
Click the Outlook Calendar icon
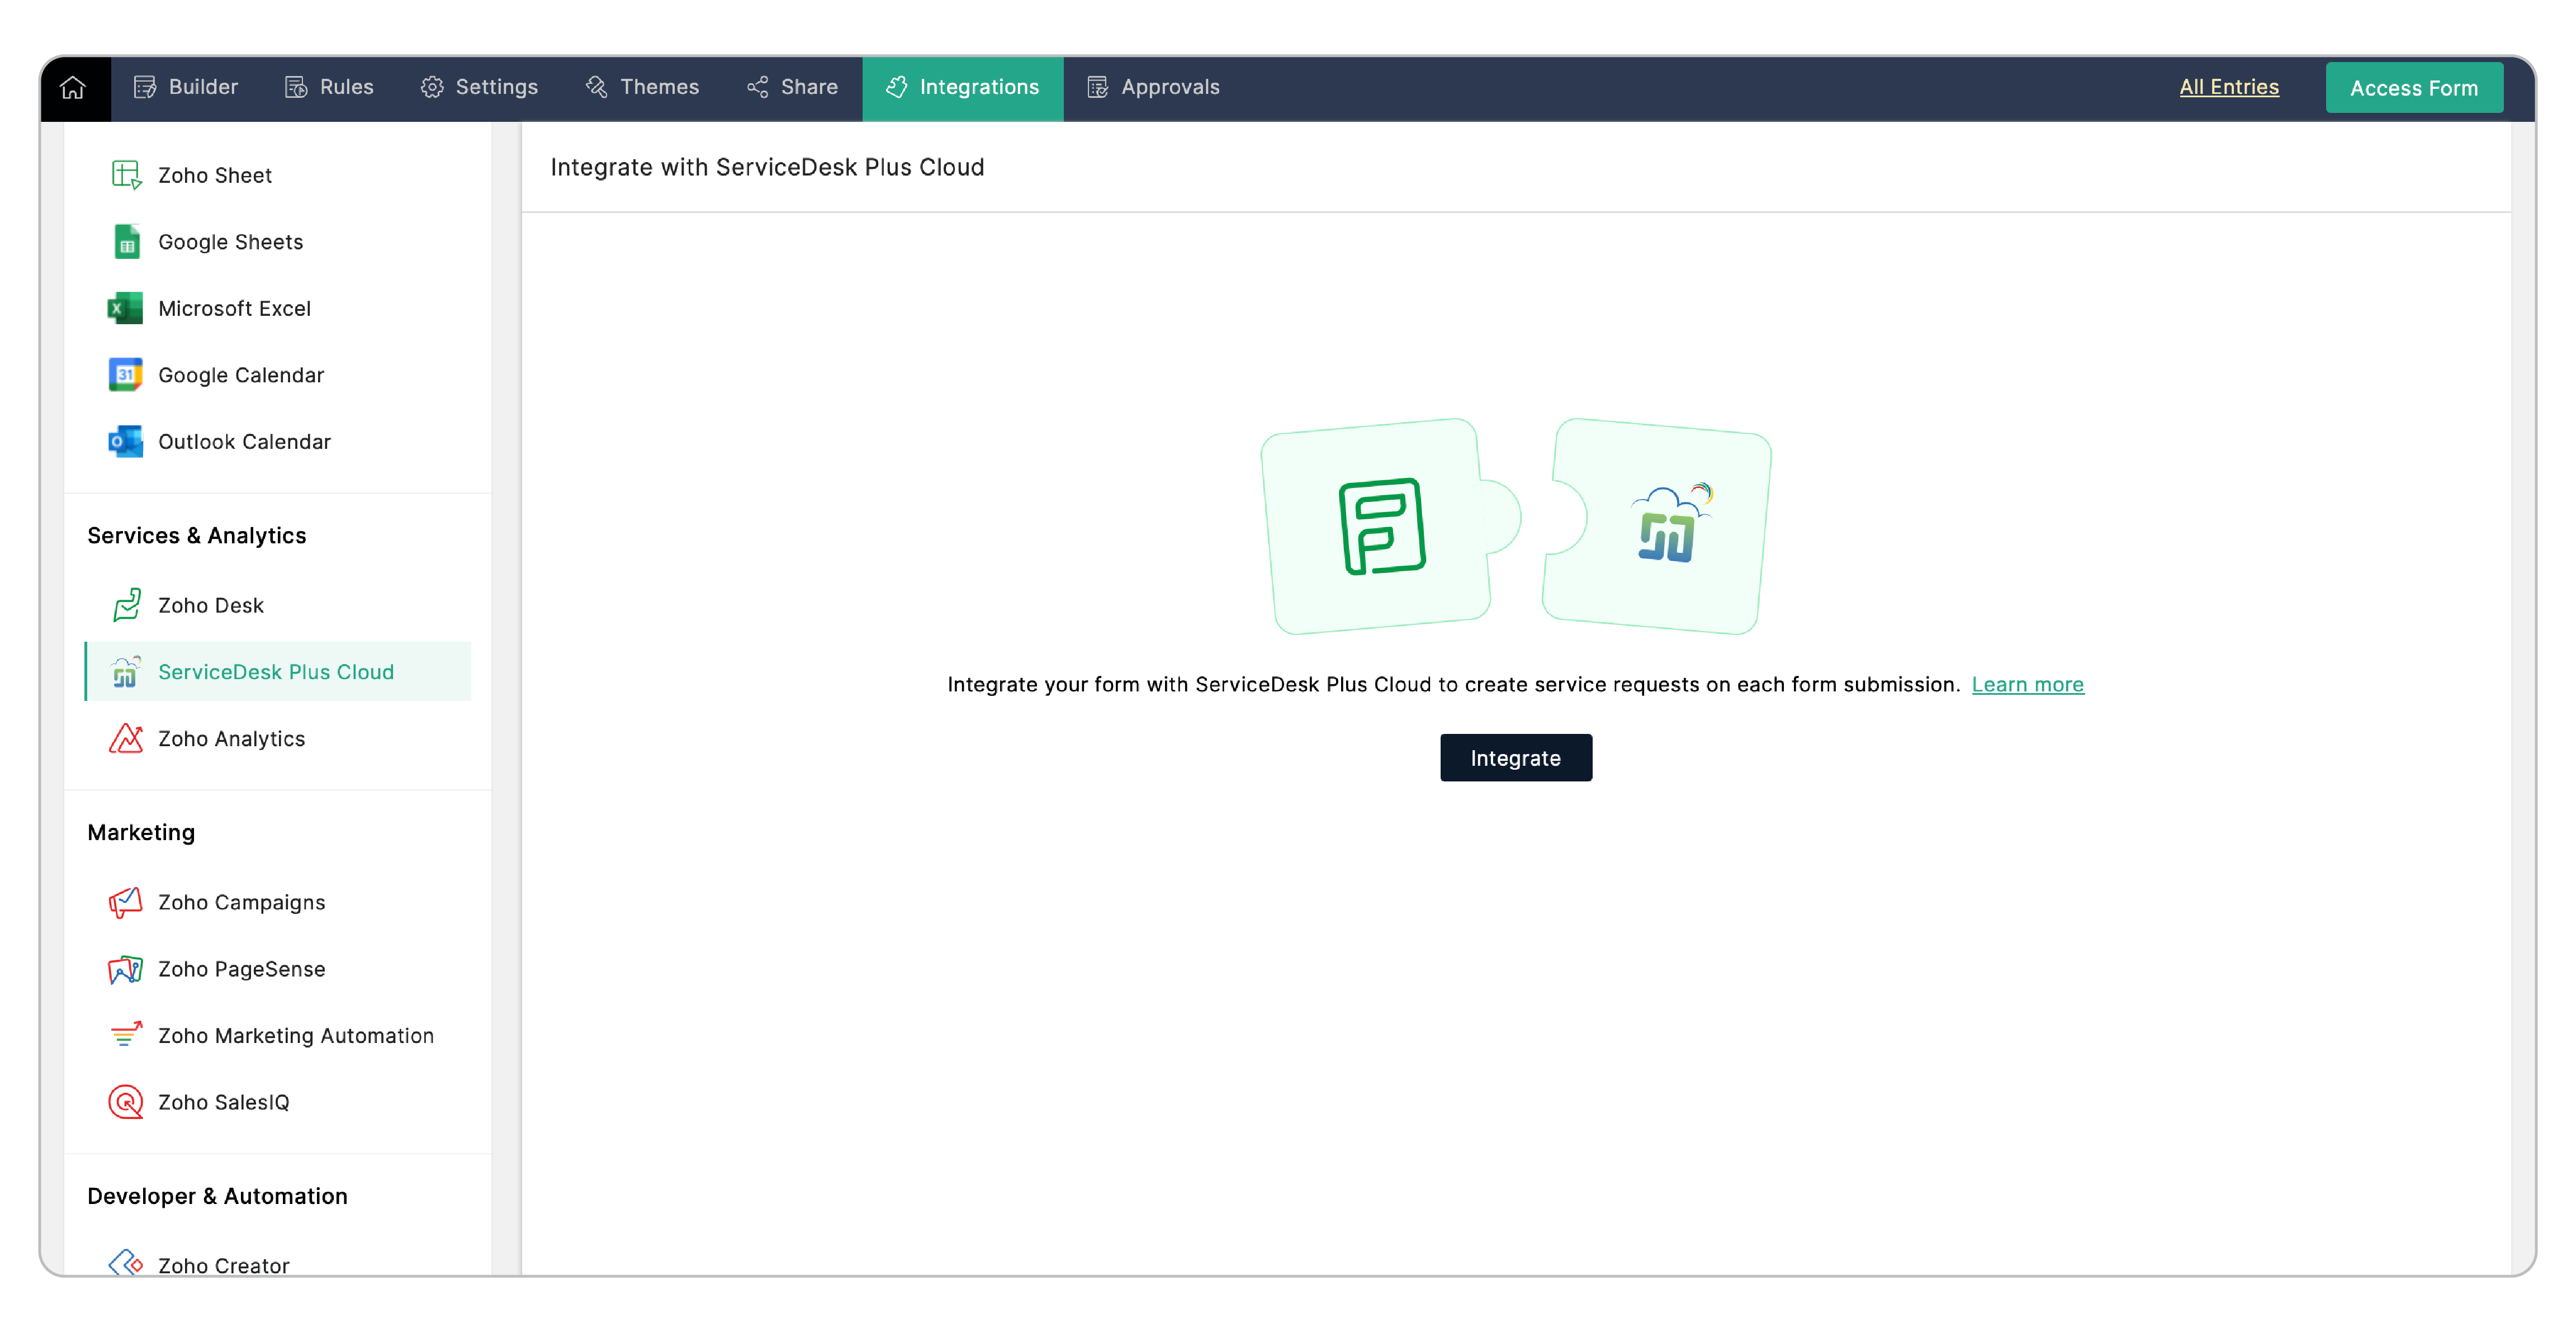tap(125, 441)
